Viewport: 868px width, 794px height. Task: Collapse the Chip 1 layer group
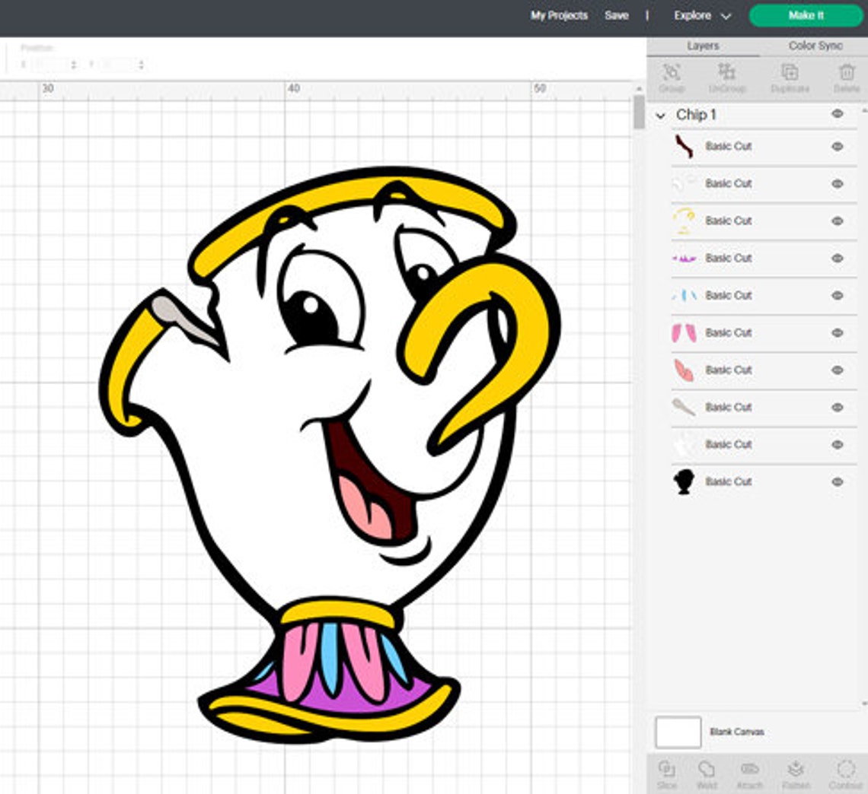point(660,116)
